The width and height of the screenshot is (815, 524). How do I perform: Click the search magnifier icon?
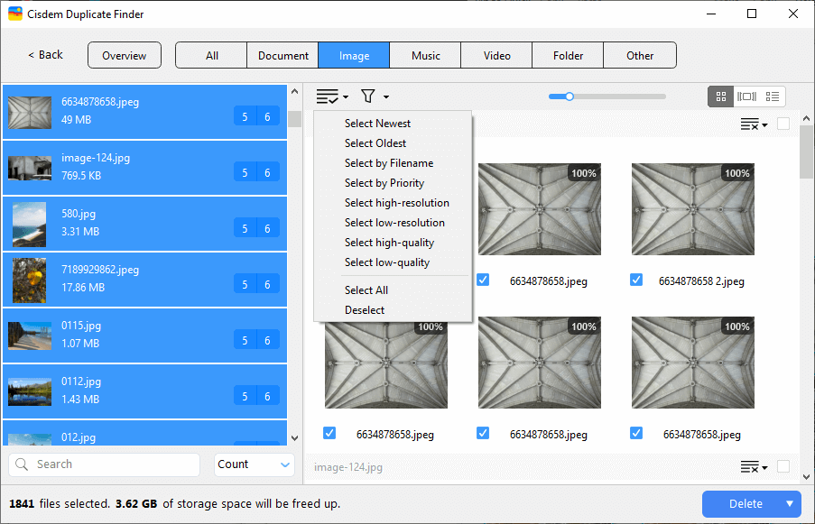pos(21,464)
